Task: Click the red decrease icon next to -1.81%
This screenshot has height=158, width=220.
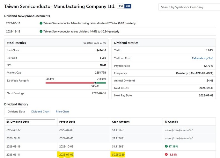Action: point(166,154)
